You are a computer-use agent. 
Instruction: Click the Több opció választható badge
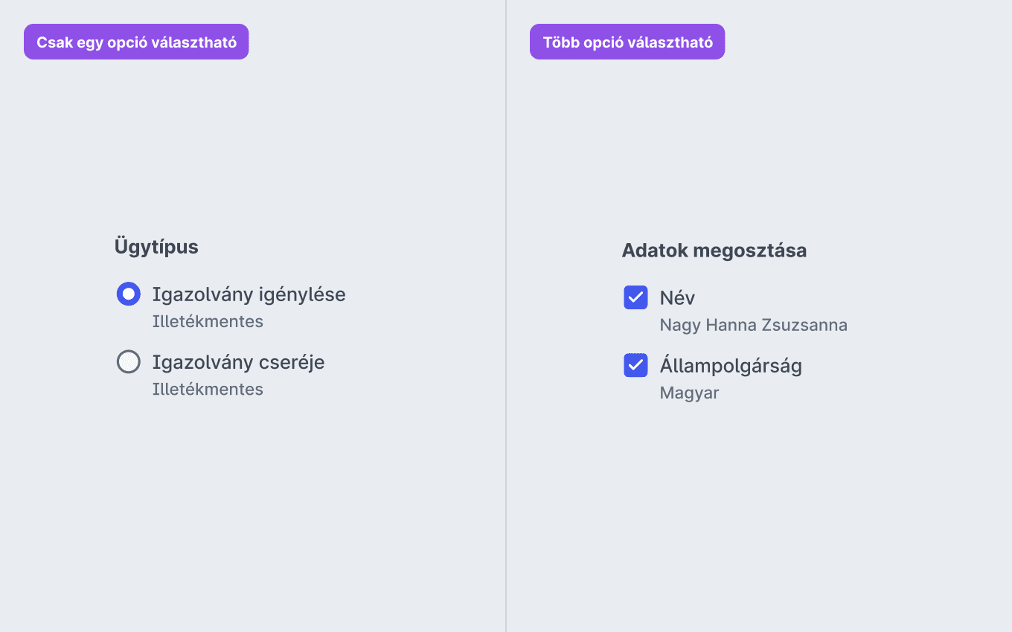627,42
